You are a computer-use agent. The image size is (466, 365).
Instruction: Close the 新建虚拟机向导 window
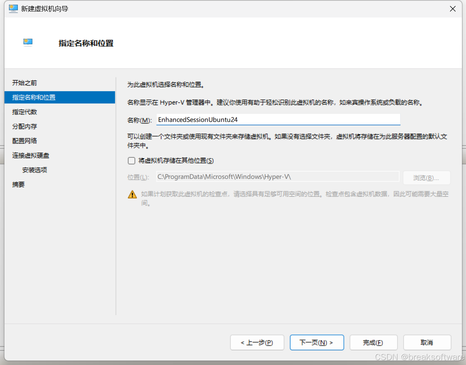453,9
